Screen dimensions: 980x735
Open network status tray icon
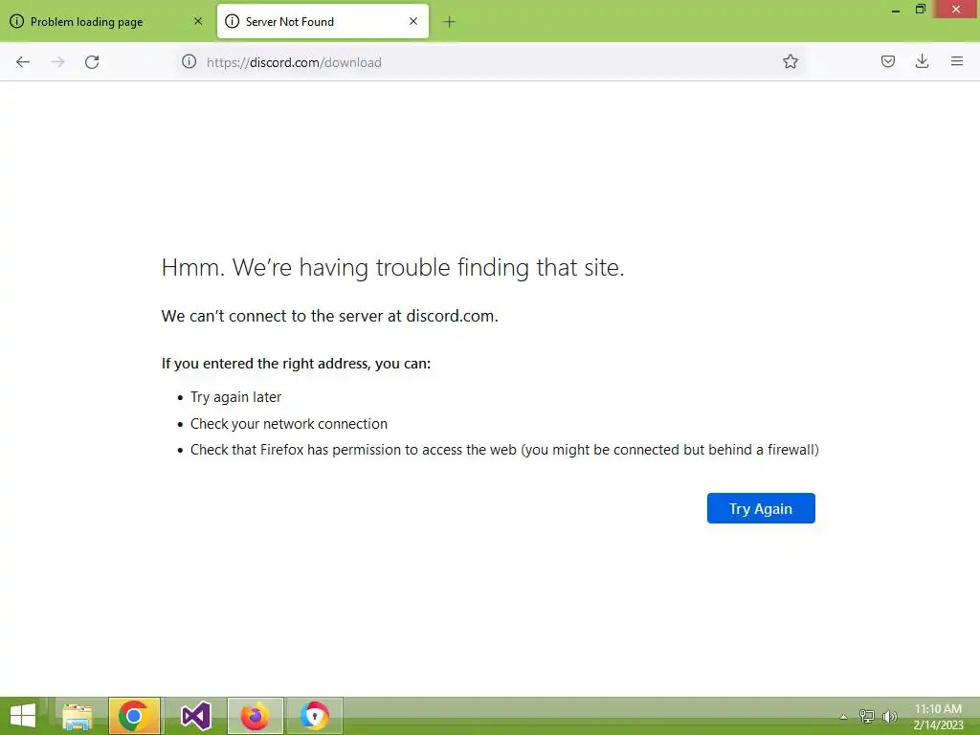coord(867,716)
